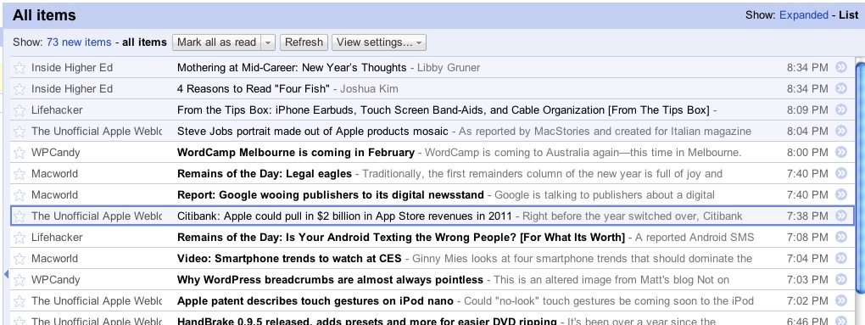The image size is (865, 325).
Task: Star the Citibank App Store revenues item
Action: [x=20, y=216]
